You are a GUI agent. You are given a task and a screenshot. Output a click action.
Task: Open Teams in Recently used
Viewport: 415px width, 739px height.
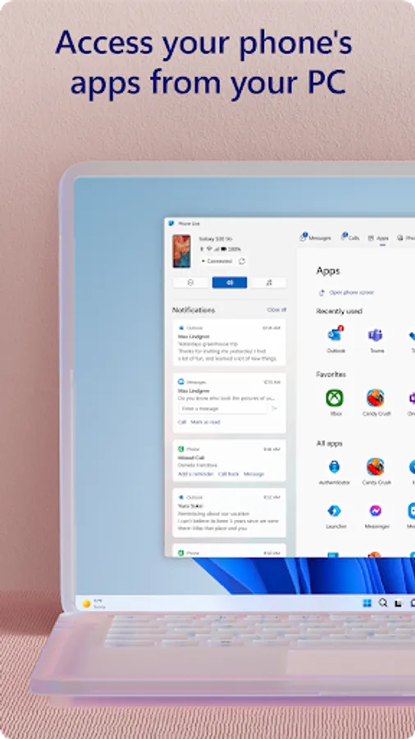click(x=376, y=340)
